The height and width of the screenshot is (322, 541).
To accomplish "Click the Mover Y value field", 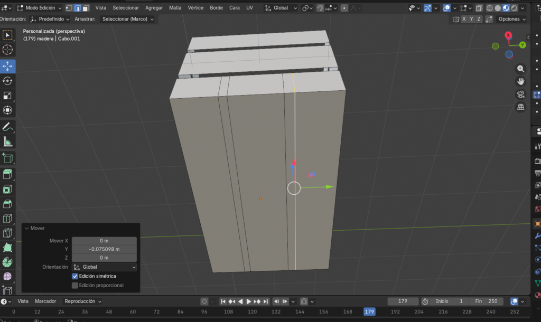I will tap(104, 249).
